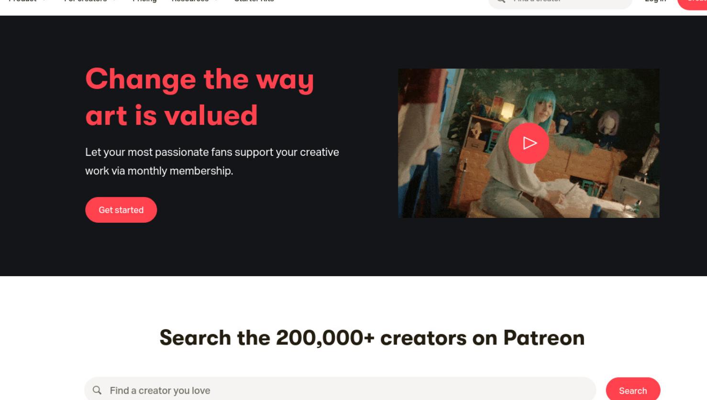Click the 'Let your most passionate fans' paragraph text
This screenshot has width=707, height=400.
[x=212, y=162]
